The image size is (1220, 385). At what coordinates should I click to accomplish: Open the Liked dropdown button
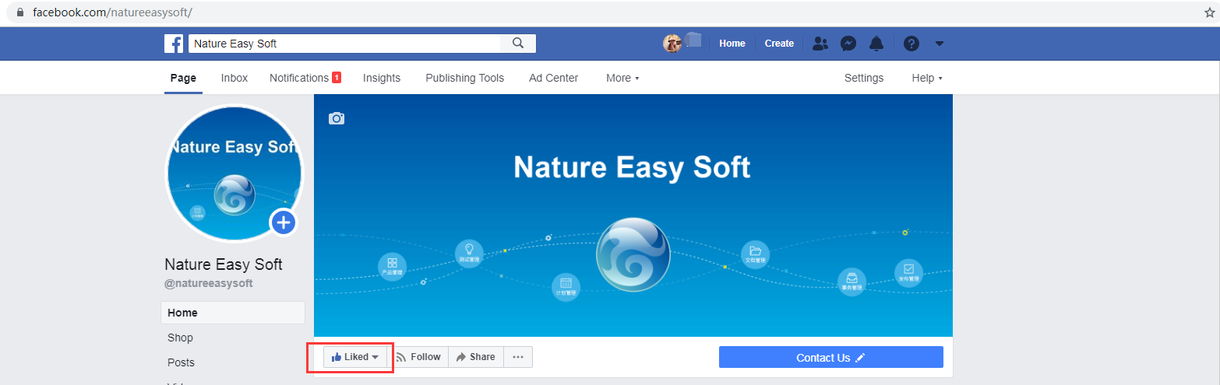coord(354,357)
